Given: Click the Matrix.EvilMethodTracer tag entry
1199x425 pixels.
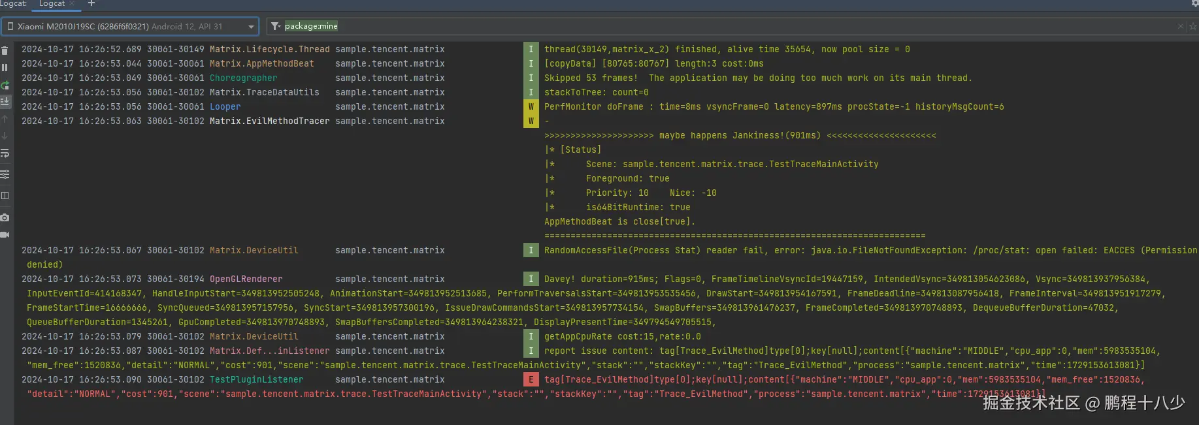Looking at the screenshot, I should pyautogui.click(x=269, y=121).
